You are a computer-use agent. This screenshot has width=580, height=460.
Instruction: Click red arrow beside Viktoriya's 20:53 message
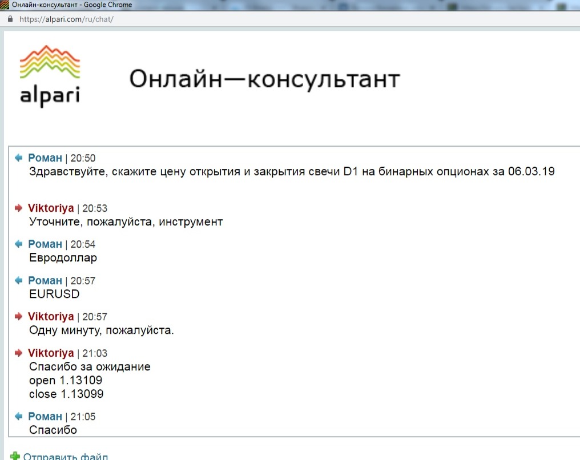pyautogui.click(x=19, y=208)
